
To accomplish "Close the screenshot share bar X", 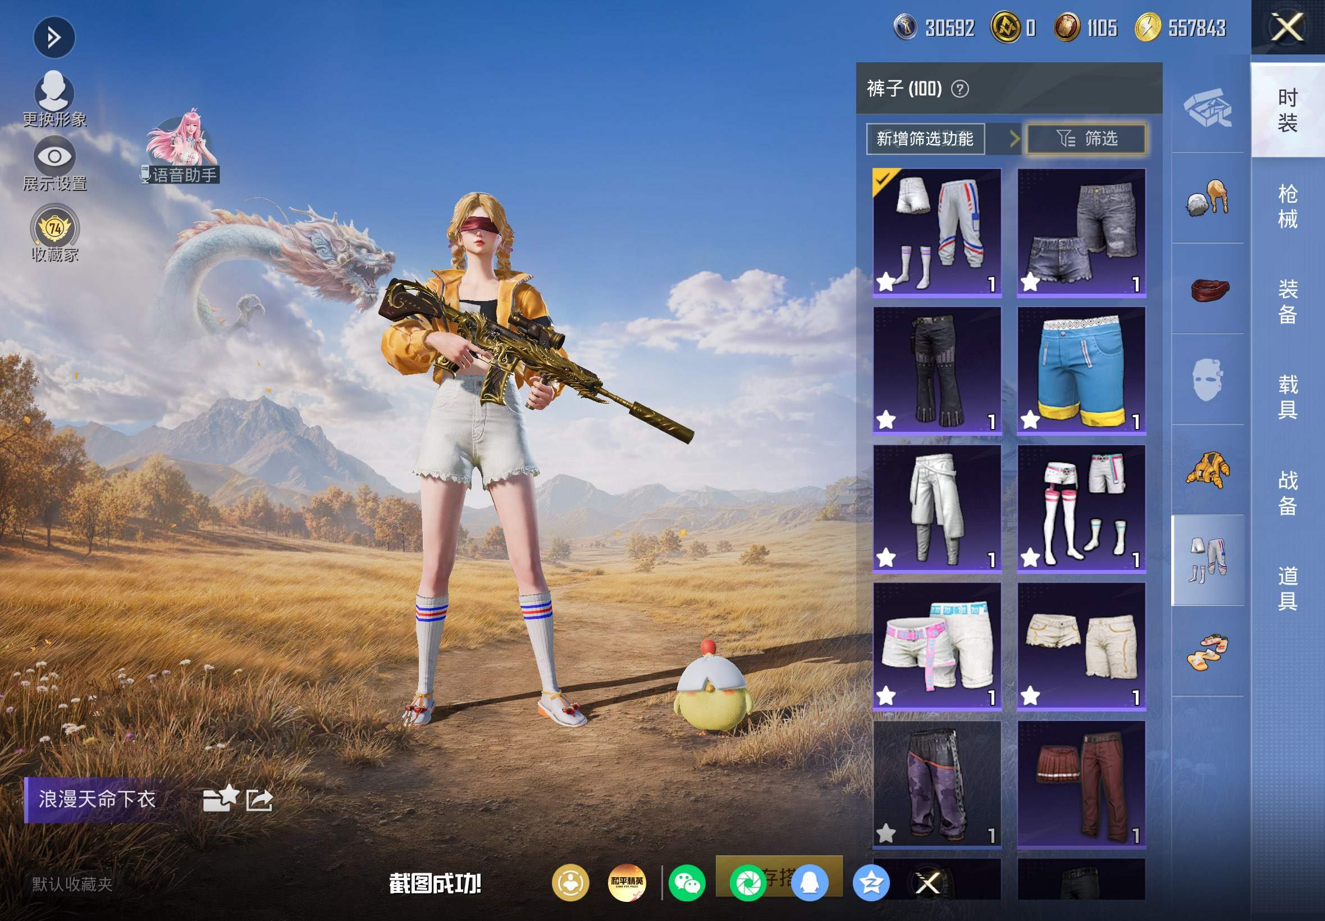I will [928, 882].
